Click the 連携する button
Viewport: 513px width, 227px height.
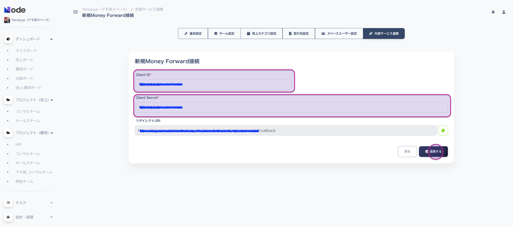(433, 151)
